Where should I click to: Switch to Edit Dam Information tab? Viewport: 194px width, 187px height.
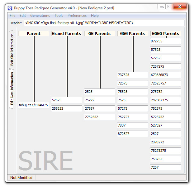[12, 89]
